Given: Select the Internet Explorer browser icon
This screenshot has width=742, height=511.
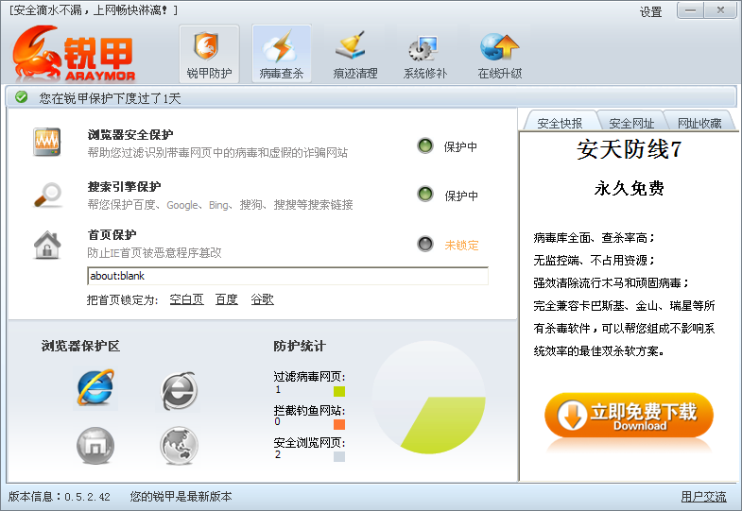Looking at the screenshot, I should coord(95,388).
